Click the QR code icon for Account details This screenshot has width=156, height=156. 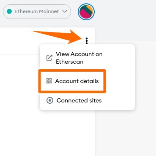point(49,81)
